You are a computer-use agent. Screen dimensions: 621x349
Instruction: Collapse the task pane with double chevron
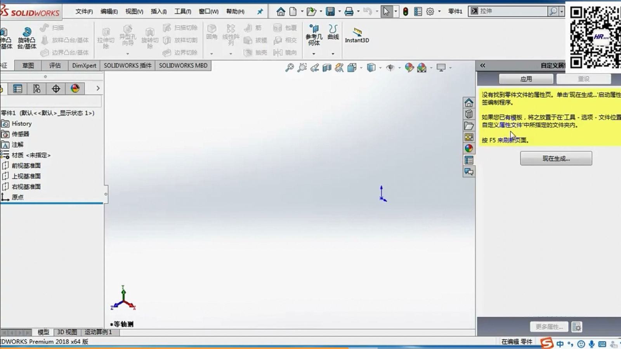(482, 66)
